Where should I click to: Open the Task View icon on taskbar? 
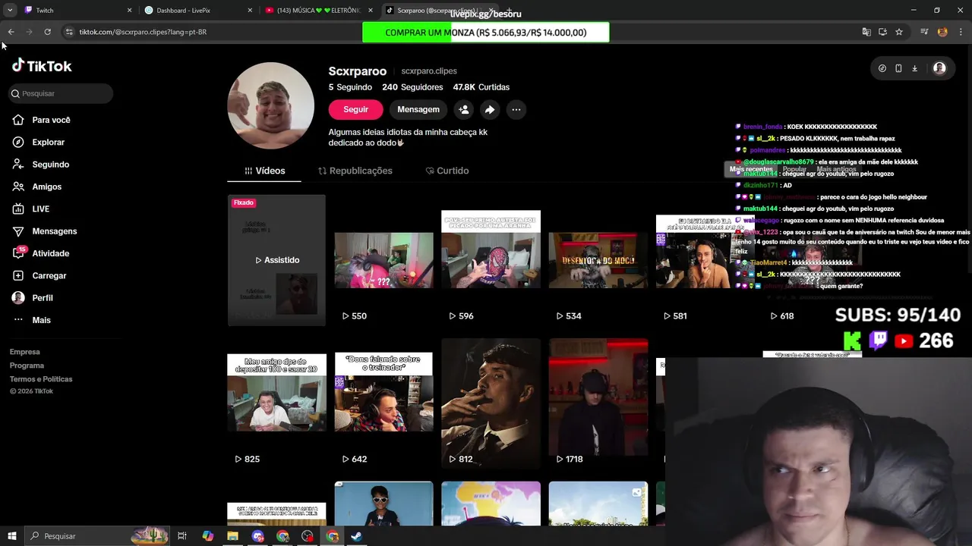tap(182, 536)
